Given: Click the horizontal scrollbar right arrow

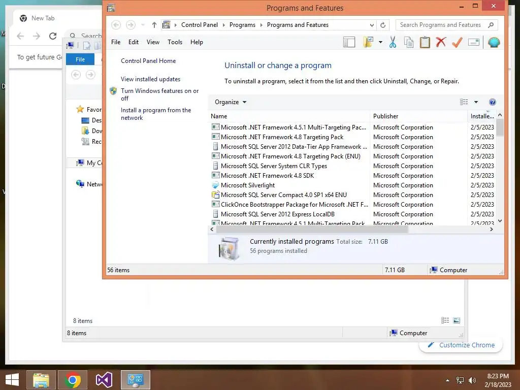Looking at the screenshot, I should (491, 229).
